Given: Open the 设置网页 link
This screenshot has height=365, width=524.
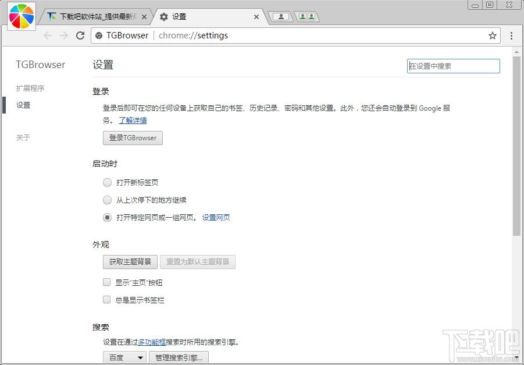Looking at the screenshot, I should tap(216, 218).
